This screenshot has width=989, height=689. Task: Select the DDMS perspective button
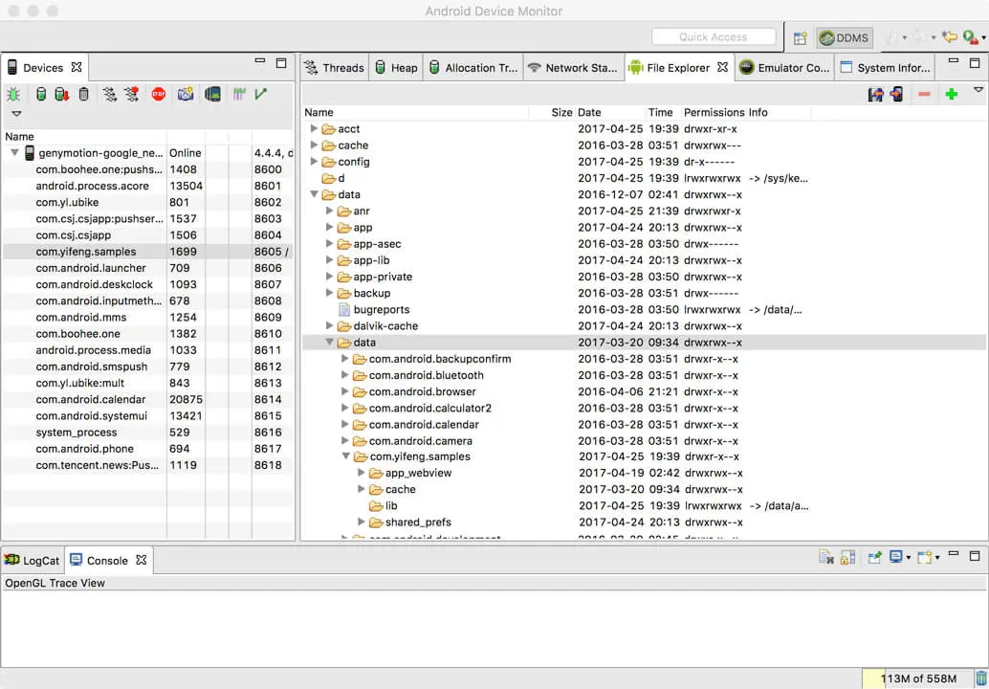(x=845, y=38)
